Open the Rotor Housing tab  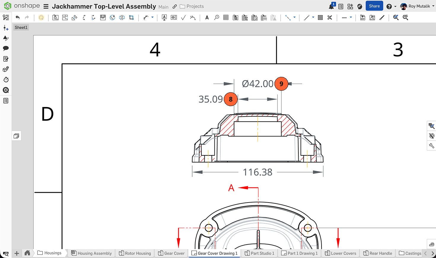(135, 253)
